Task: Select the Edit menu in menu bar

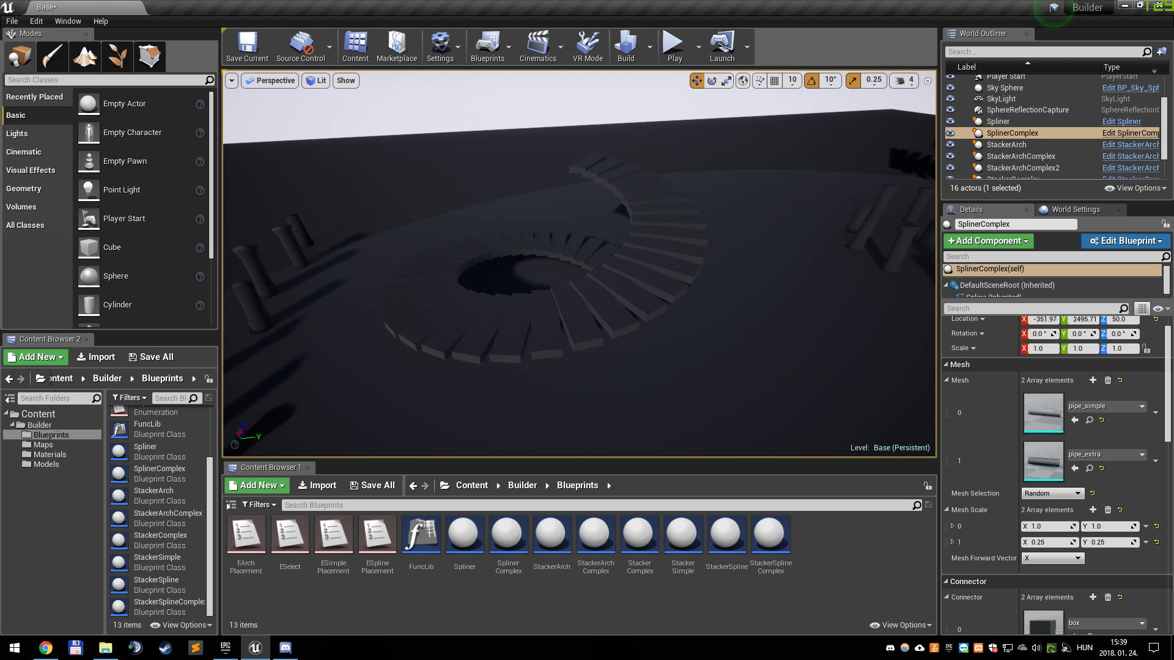Action: click(36, 20)
